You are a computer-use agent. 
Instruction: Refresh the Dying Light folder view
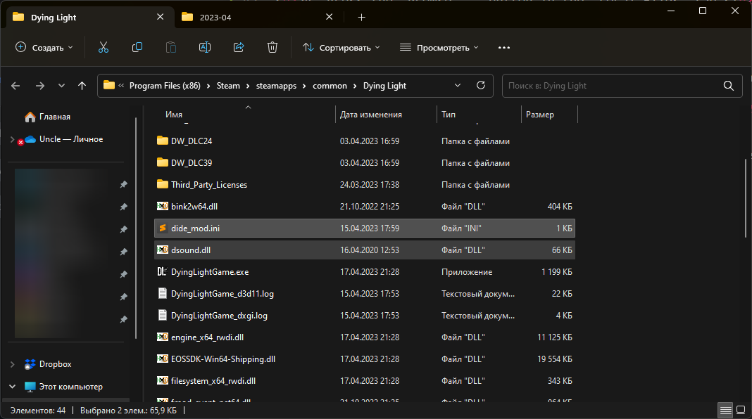[x=480, y=85]
